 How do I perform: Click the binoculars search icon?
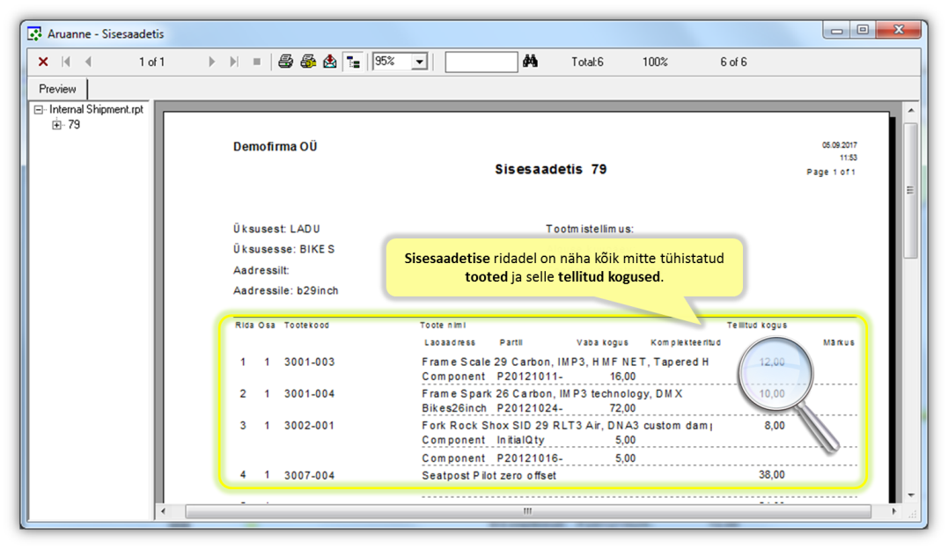tap(530, 61)
